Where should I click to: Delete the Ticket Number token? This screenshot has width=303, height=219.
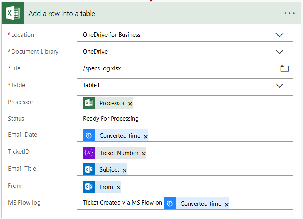(144, 153)
